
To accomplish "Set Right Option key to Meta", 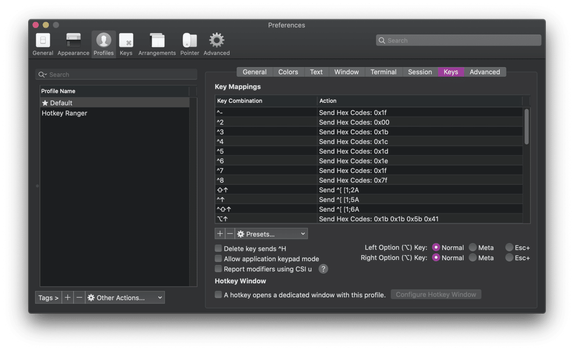I will (473, 258).
